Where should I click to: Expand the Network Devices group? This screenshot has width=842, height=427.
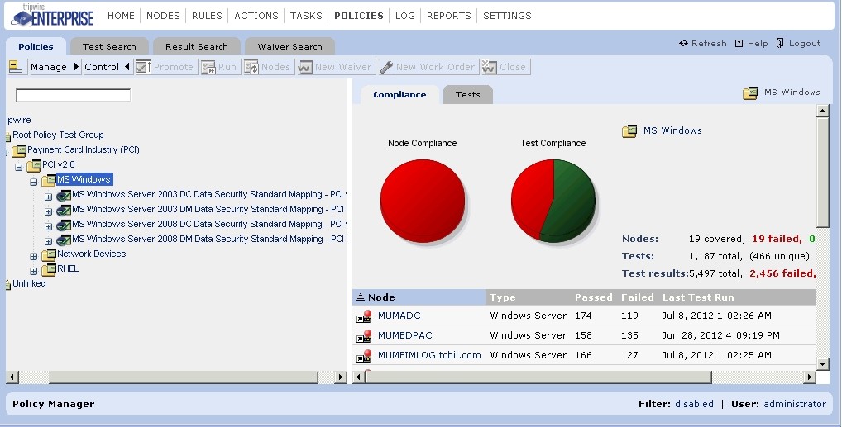pyautogui.click(x=34, y=256)
